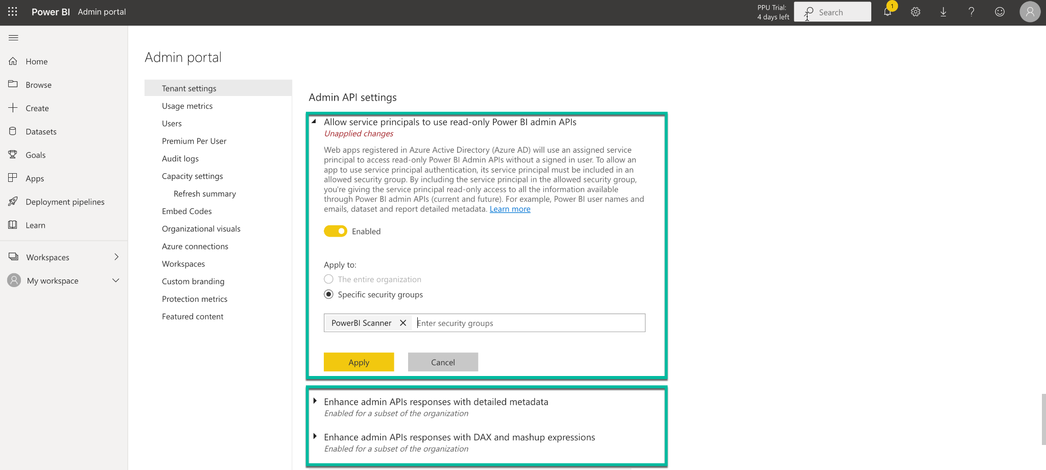The image size is (1046, 470).
Task: Open notifications bell icon
Action: pos(888,12)
